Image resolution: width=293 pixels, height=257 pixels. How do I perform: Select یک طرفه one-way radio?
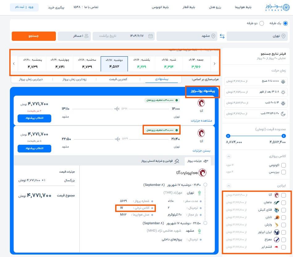pos(285,24)
